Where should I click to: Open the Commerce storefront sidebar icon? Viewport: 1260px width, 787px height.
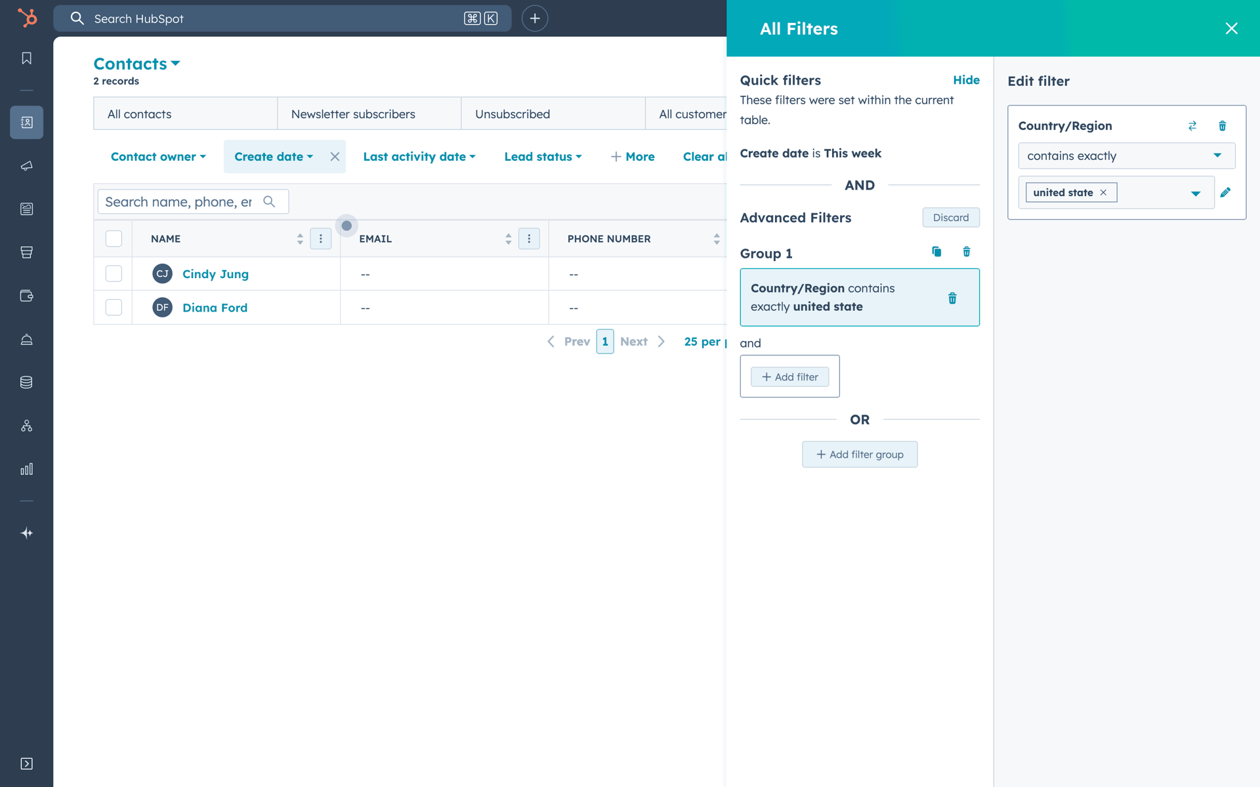[x=26, y=252]
